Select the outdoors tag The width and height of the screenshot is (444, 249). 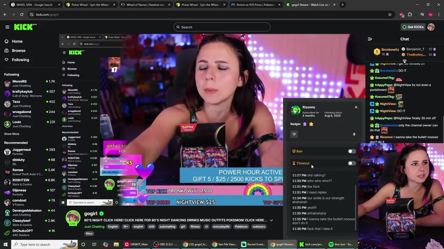(x=259, y=227)
